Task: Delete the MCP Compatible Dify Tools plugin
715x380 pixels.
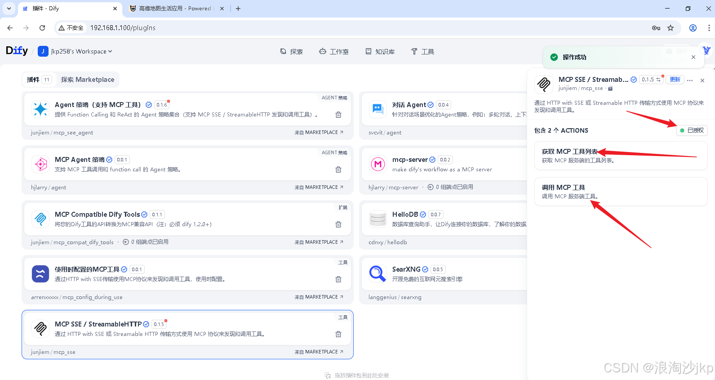Action: tap(338, 224)
